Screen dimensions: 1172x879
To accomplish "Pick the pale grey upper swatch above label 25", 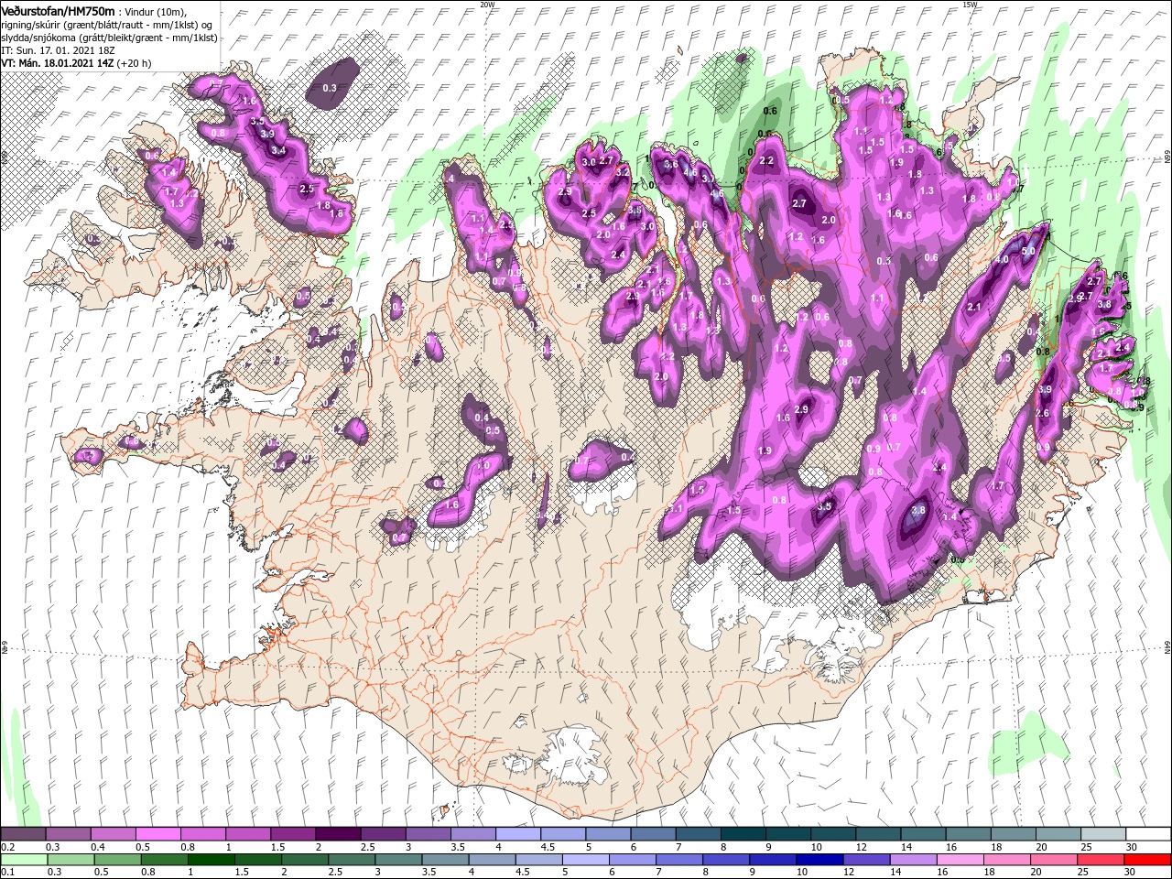I will [x=1102, y=833].
